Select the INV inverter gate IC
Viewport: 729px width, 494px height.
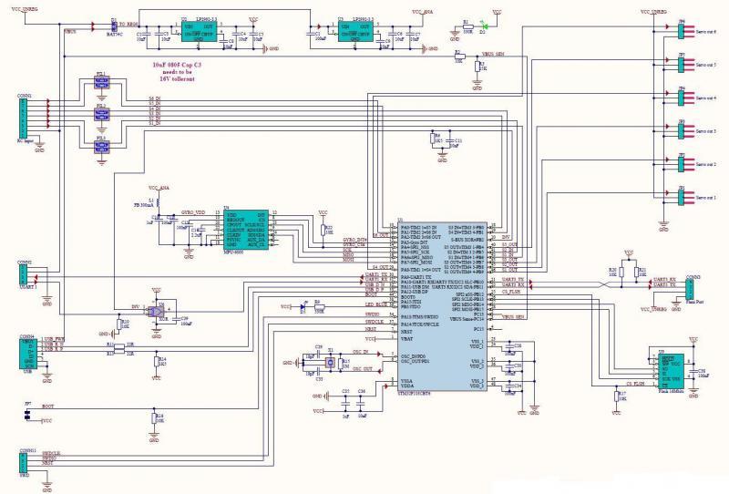[159, 312]
